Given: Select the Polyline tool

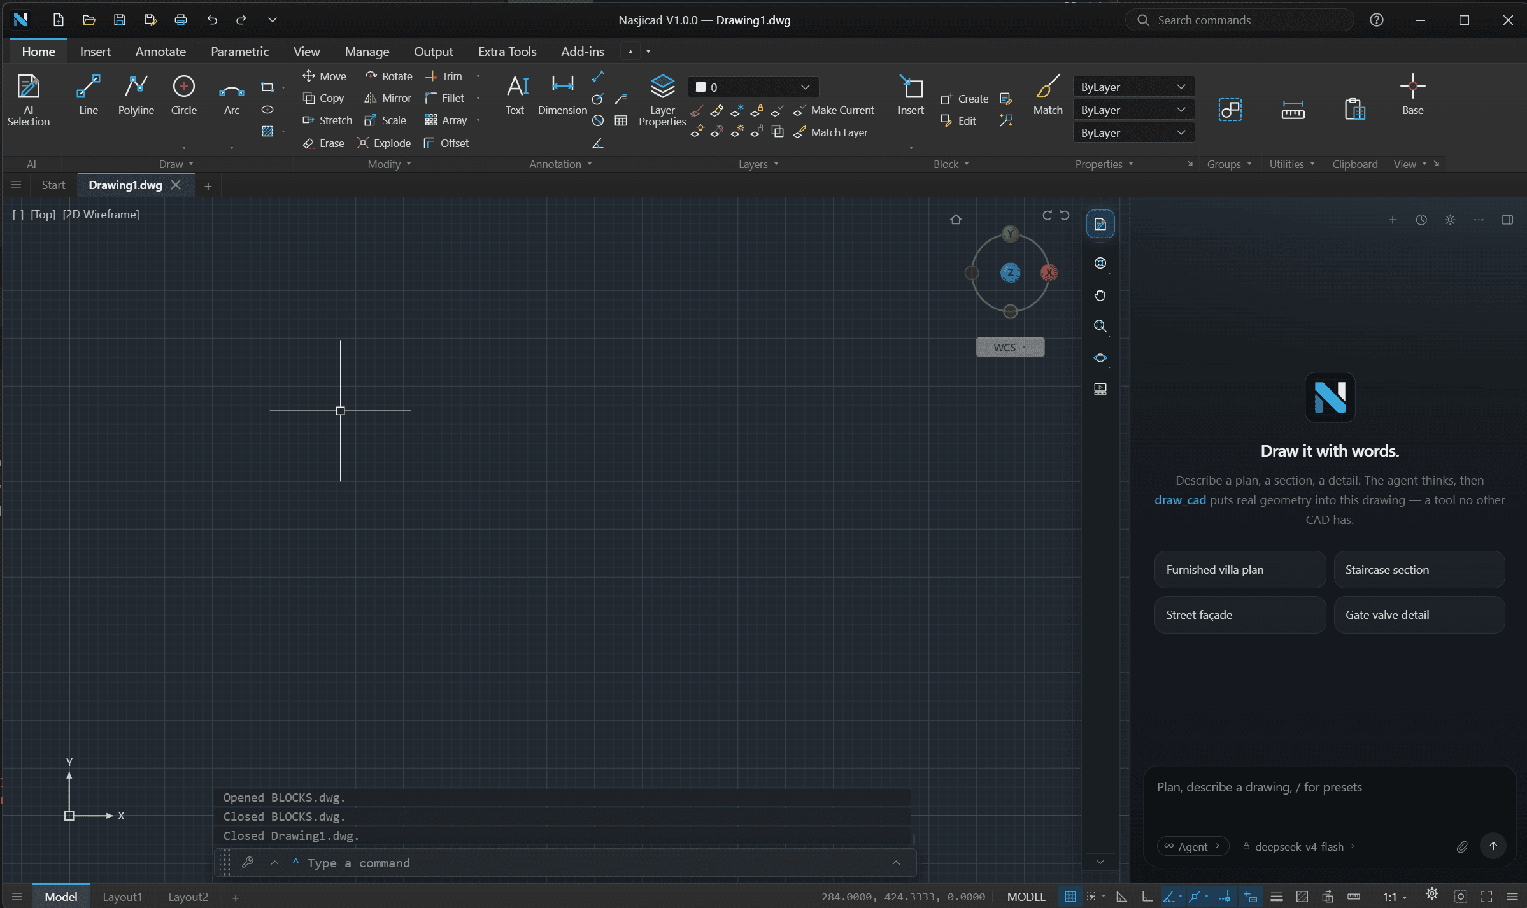Looking at the screenshot, I should 136,95.
